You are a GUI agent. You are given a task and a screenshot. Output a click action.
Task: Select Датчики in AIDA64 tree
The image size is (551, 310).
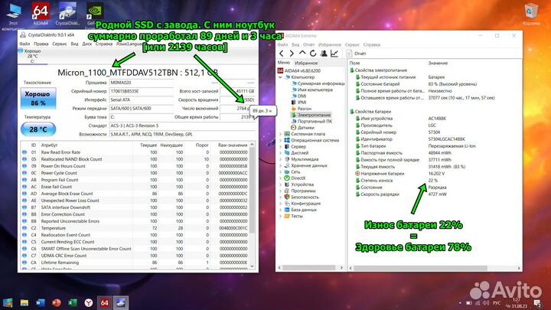[x=302, y=128]
